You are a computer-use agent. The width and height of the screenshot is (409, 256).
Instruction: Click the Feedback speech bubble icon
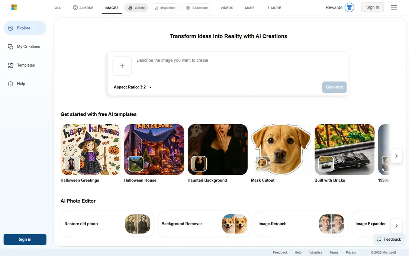pyautogui.click(x=379, y=239)
